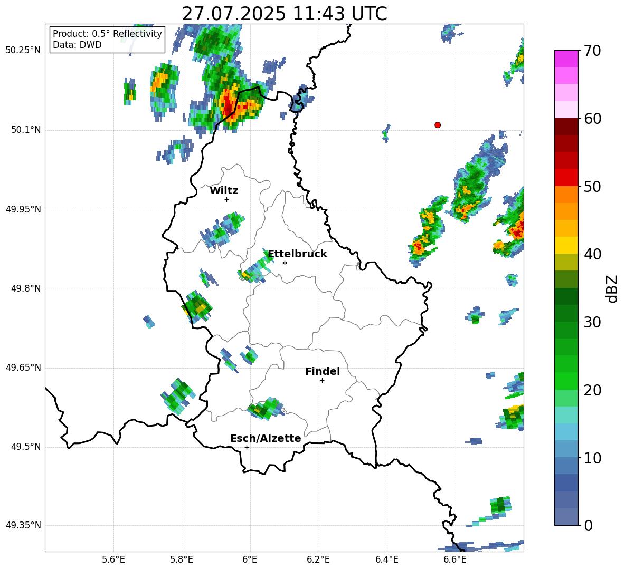Click the Wiltz station cross marker
The image size is (625, 570).
(227, 199)
